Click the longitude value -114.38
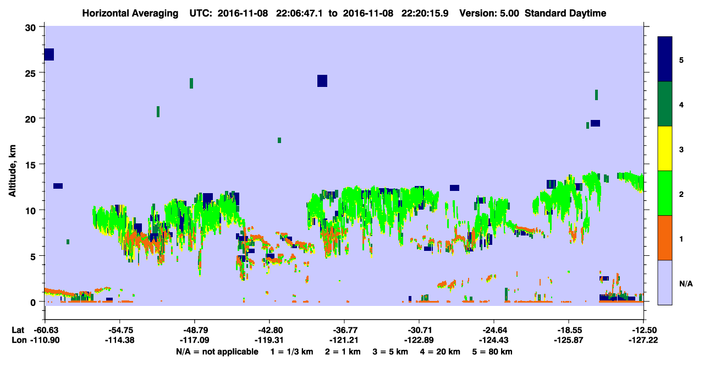Image resolution: width=715 pixels, height=367 pixels. point(120,341)
